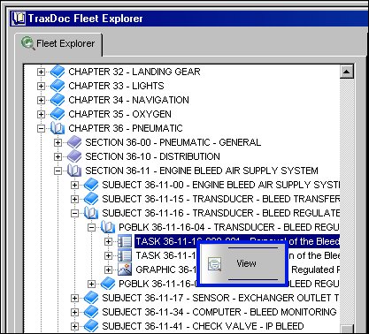Click book icon for Subject 36-11-00
This screenshot has height=334, width=369.
(91, 185)
